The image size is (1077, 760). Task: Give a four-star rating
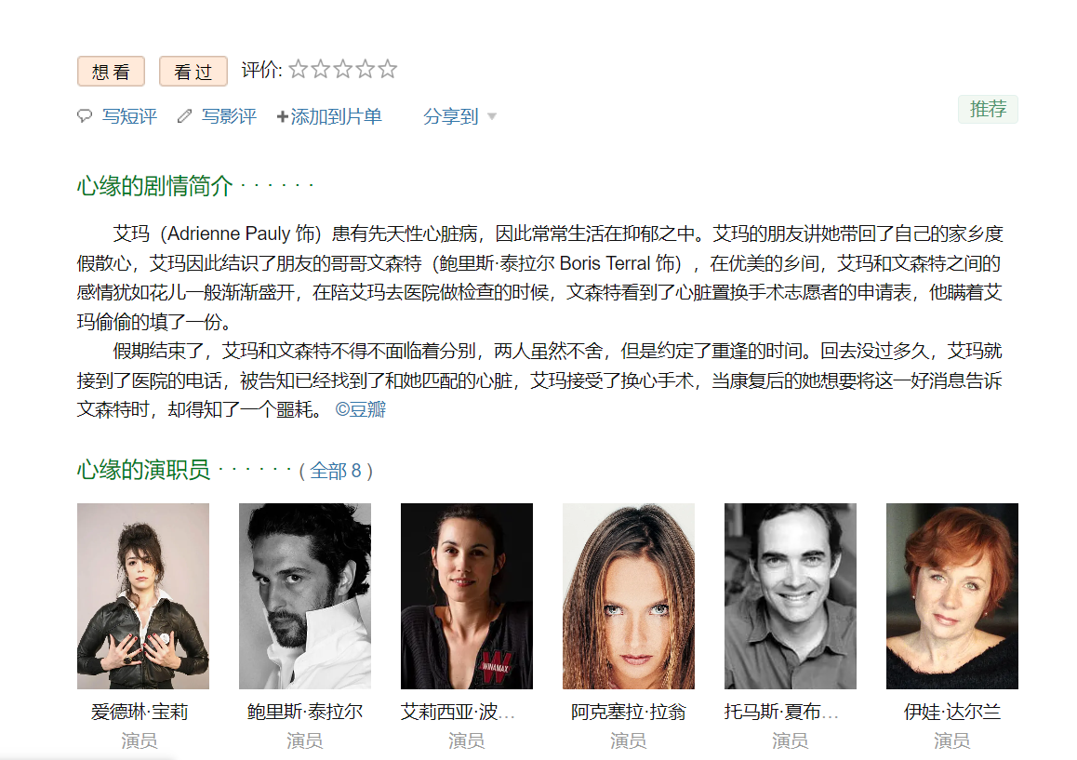366,70
